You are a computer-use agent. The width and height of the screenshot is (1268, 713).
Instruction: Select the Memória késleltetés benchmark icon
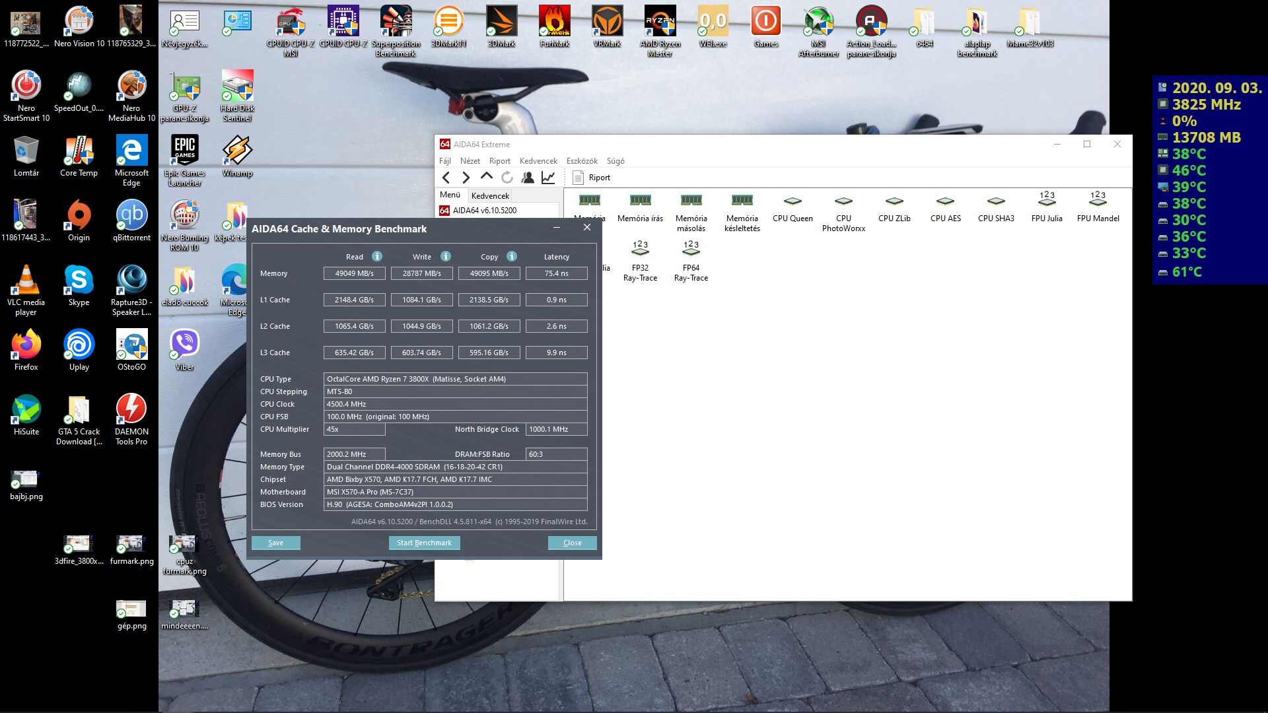click(742, 212)
